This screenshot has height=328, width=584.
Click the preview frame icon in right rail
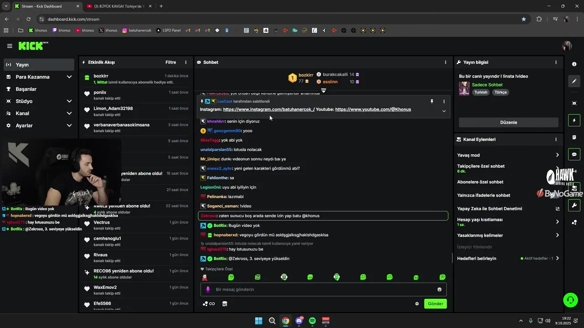pyautogui.click(x=574, y=103)
